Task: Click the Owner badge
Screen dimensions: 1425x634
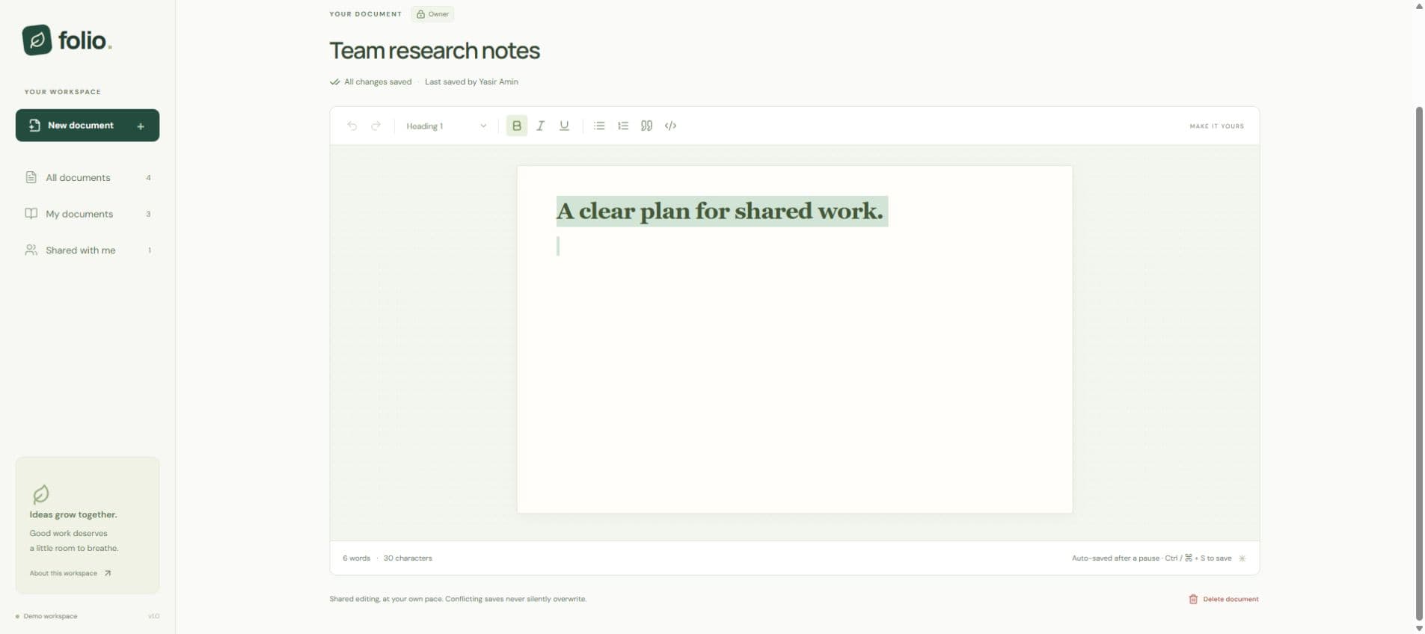Action: (x=432, y=14)
